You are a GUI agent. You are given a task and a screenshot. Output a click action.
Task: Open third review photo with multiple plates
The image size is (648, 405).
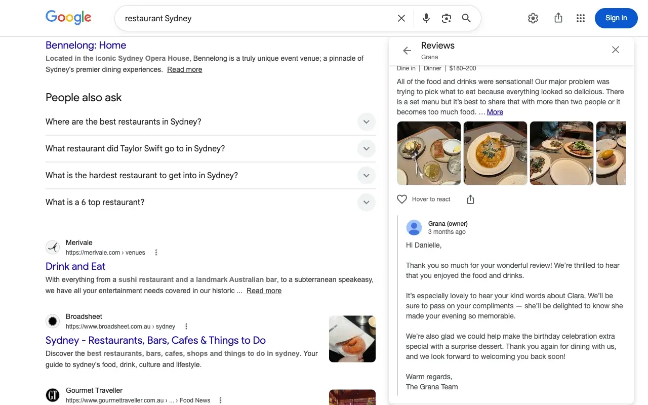[x=561, y=153]
